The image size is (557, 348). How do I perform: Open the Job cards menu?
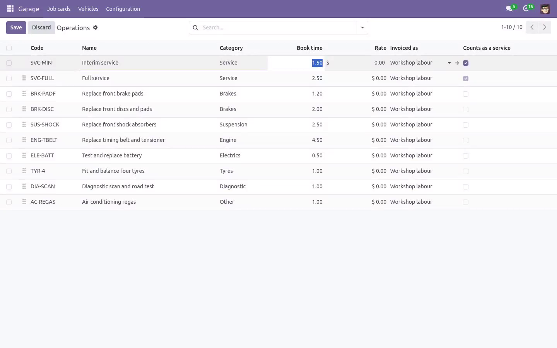point(59,9)
